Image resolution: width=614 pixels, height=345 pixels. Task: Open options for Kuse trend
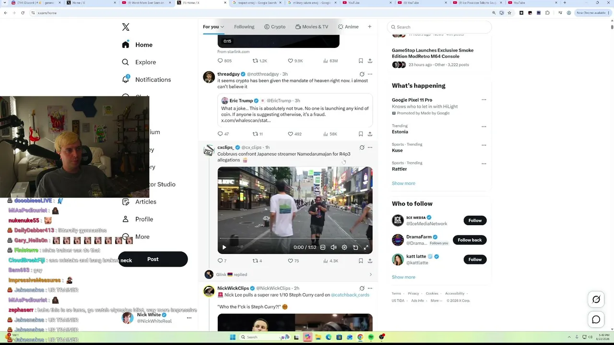coord(484,145)
